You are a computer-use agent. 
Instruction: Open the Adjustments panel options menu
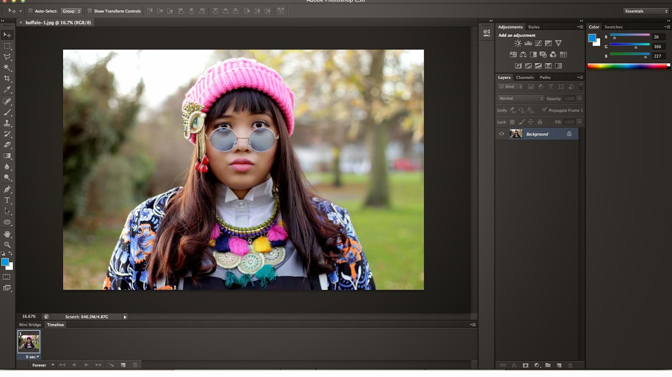[x=580, y=27]
